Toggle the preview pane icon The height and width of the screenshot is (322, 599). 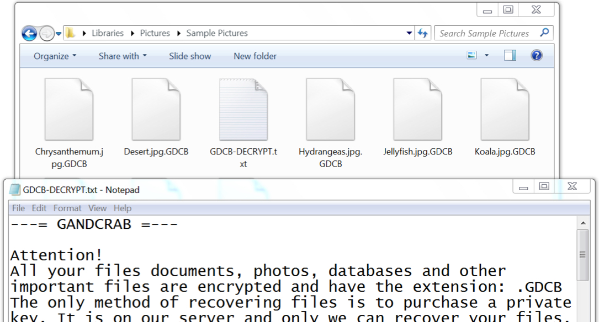tap(510, 56)
